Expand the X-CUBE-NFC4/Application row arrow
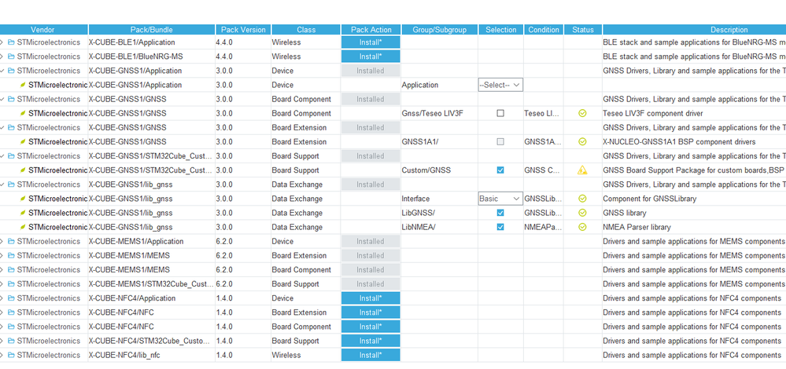 pyautogui.click(x=2, y=298)
